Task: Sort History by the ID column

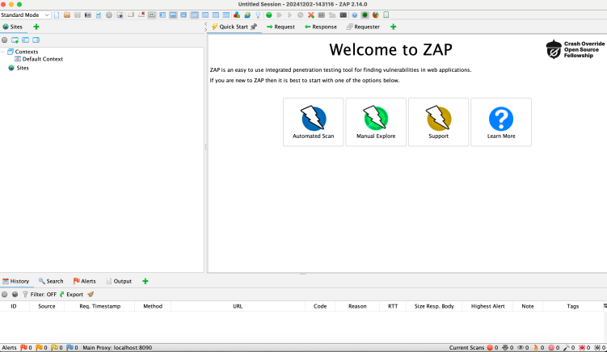Action: point(14,306)
